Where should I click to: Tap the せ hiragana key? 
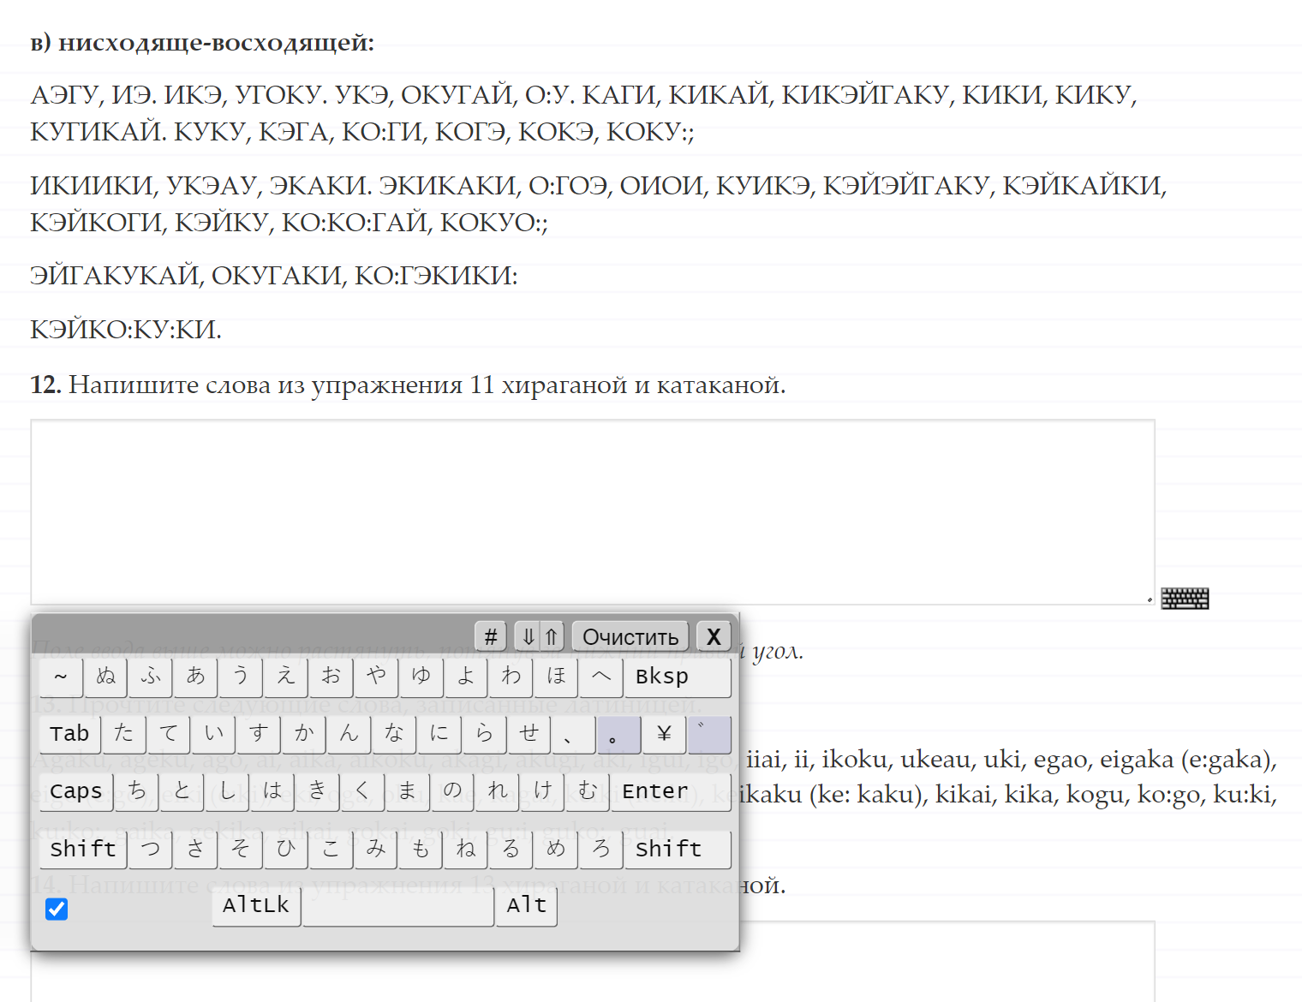click(x=529, y=734)
